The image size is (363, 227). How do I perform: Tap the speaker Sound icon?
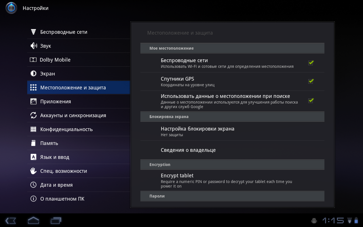click(x=33, y=46)
